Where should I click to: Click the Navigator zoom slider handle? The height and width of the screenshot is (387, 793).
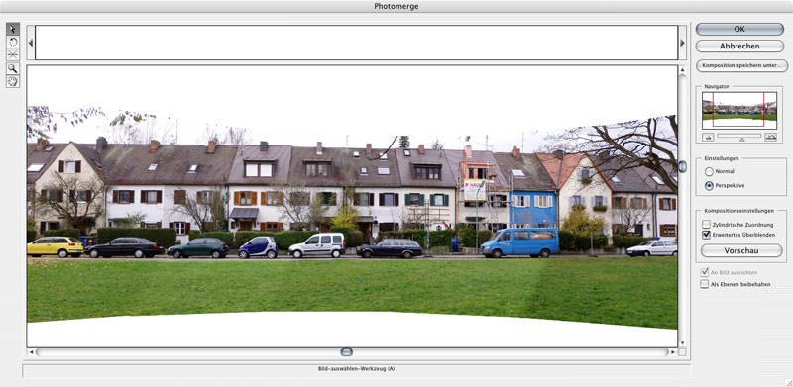click(x=742, y=139)
